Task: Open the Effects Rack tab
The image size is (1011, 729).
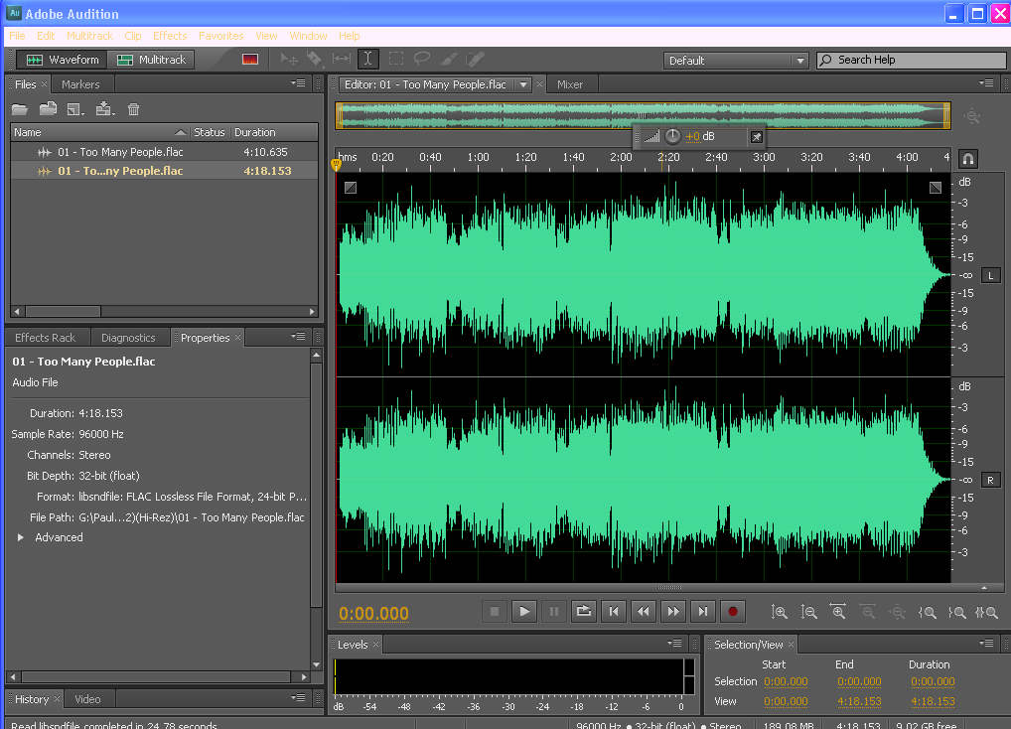Action: [x=45, y=338]
